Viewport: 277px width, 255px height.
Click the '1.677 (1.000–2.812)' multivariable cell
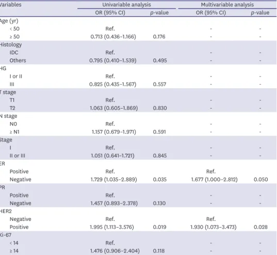[x=214, y=179]
